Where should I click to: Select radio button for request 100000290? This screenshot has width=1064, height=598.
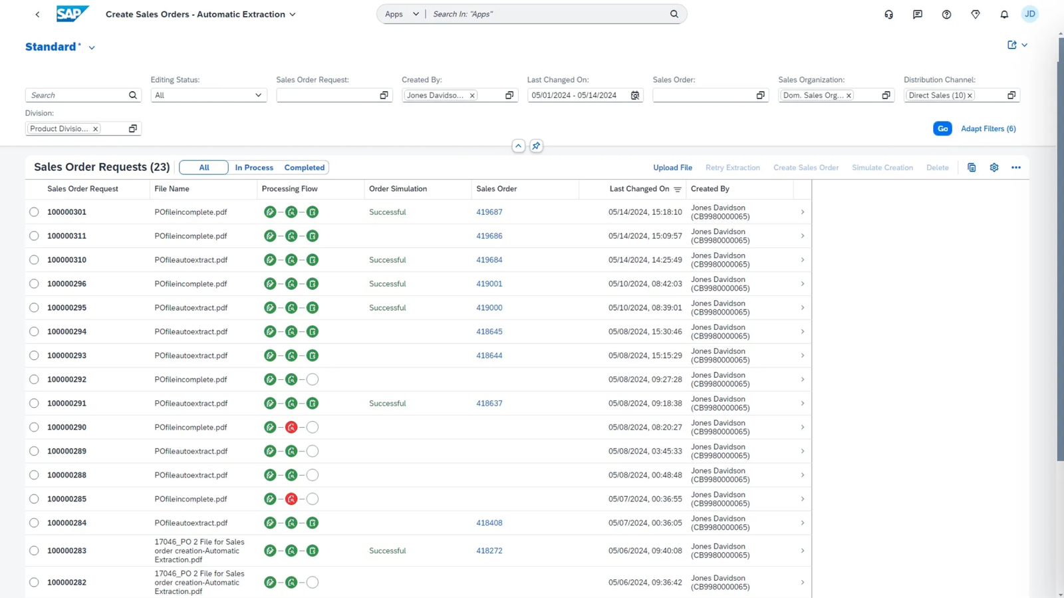click(34, 427)
